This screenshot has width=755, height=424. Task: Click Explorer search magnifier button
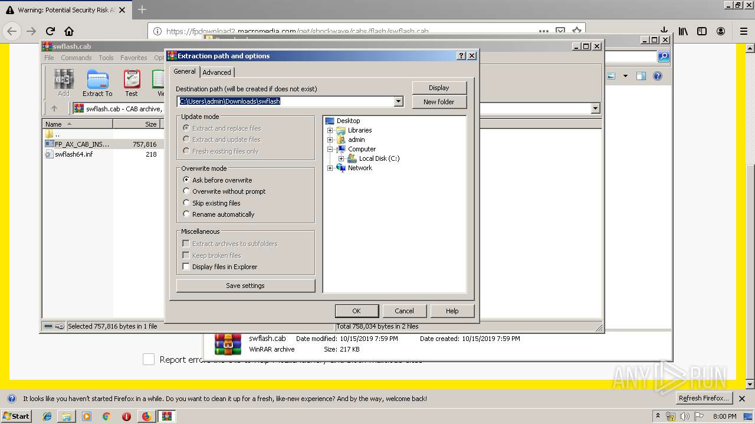[x=664, y=57]
